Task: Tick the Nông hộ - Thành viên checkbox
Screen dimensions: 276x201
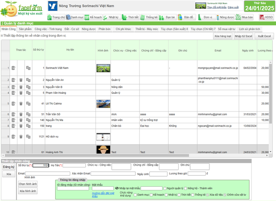Action: coord(186,189)
